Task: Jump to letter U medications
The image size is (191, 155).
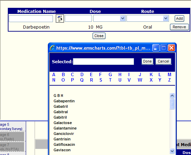Action: click(x=120, y=80)
